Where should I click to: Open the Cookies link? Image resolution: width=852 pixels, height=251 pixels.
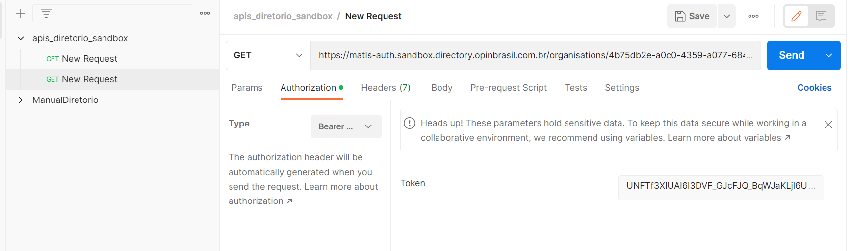point(814,88)
